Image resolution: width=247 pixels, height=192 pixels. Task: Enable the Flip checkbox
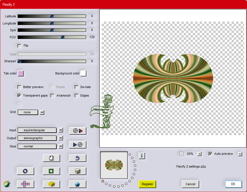click(x=19, y=46)
